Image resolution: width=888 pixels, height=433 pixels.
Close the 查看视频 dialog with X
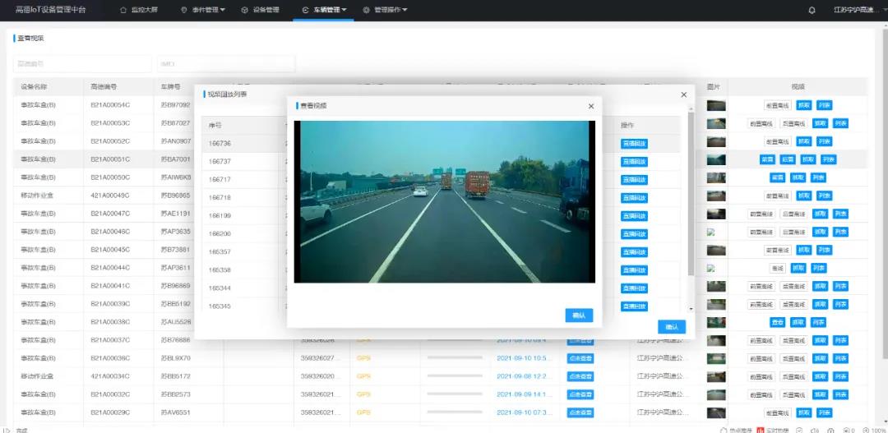click(590, 106)
